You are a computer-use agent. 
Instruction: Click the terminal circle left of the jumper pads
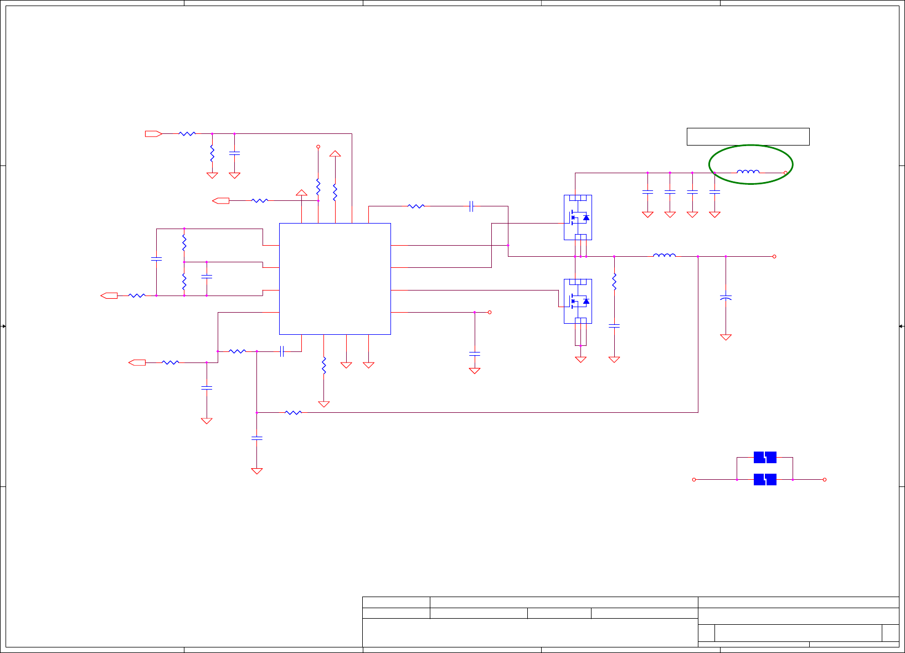[694, 480]
